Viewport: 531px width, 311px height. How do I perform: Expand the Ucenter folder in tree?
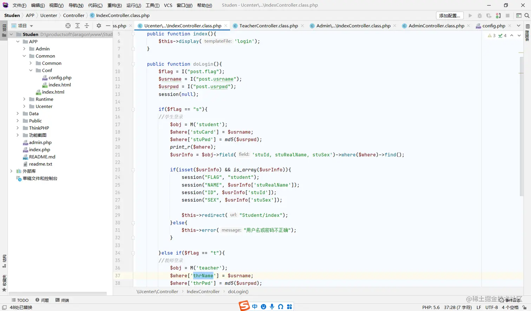coord(24,106)
